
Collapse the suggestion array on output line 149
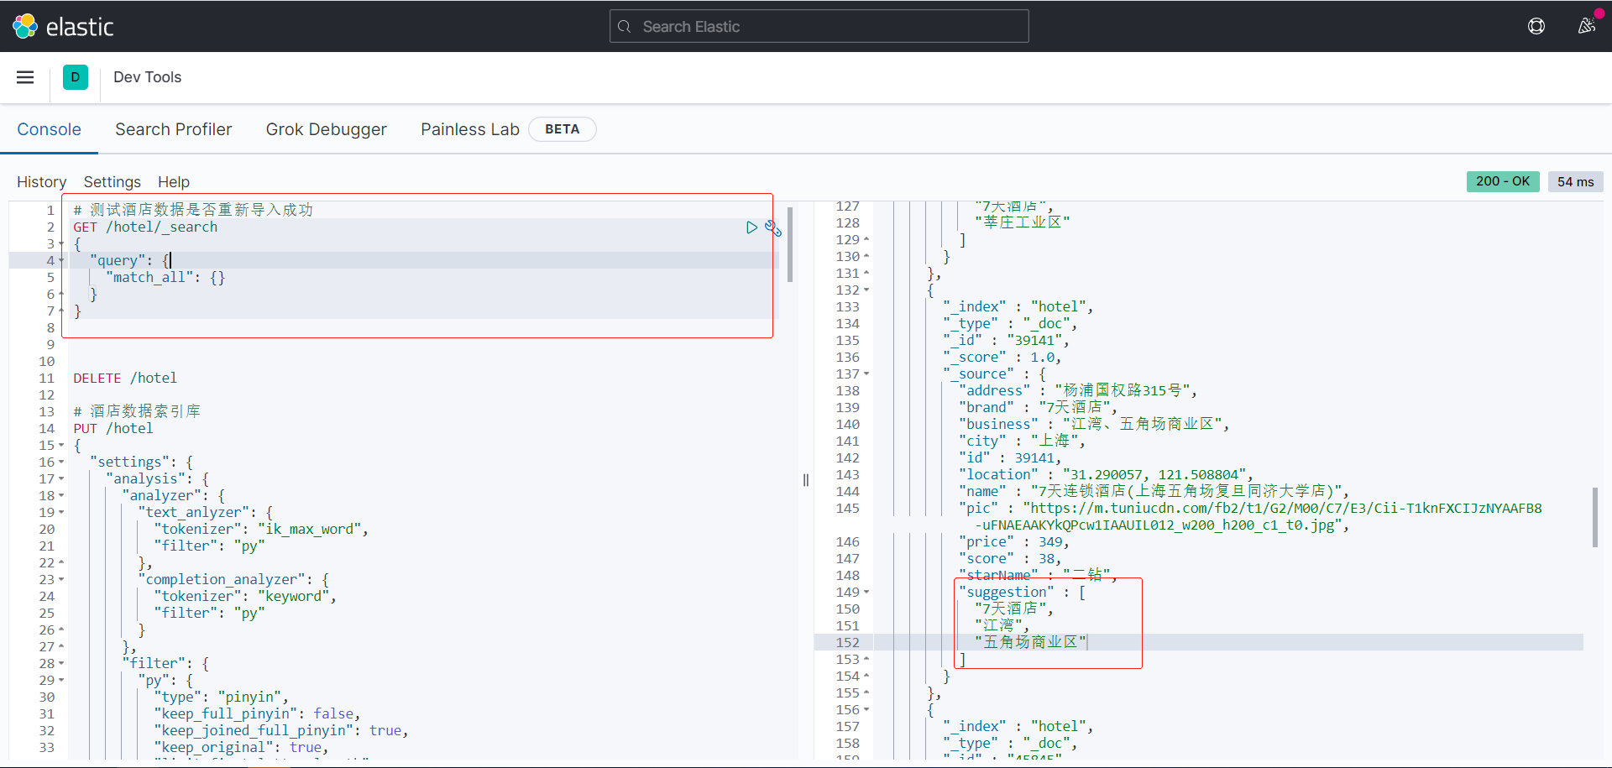click(x=866, y=593)
